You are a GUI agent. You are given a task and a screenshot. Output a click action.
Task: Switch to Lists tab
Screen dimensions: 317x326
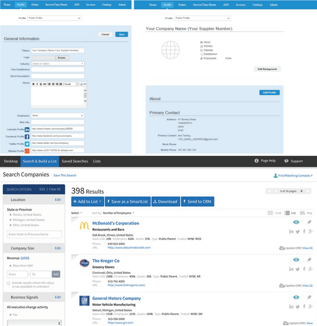point(97,161)
